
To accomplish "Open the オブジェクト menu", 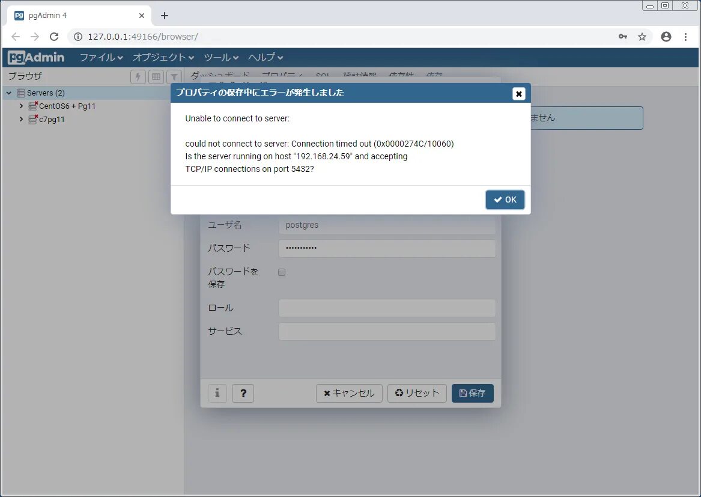I will pyautogui.click(x=163, y=57).
